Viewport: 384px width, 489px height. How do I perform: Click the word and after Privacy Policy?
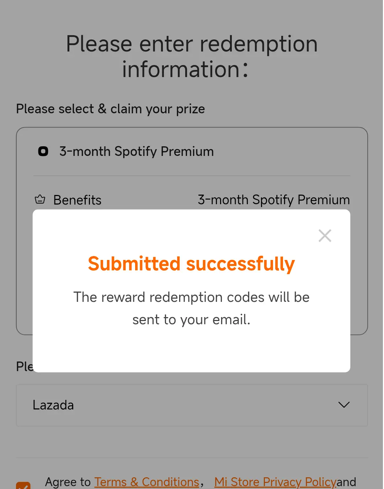tap(346, 482)
